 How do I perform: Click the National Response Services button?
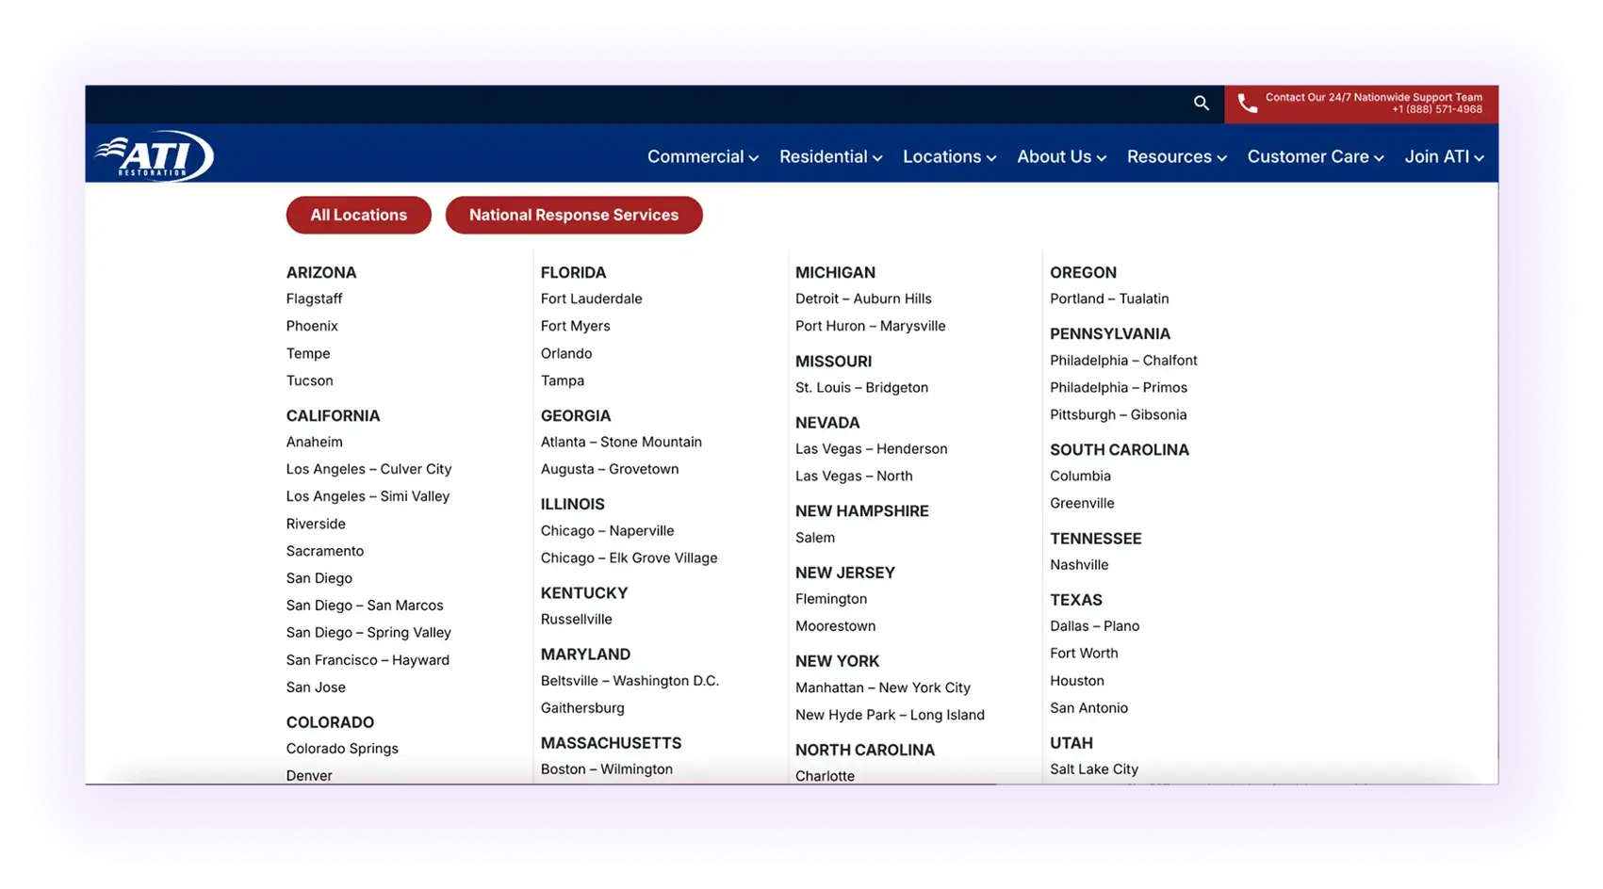click(x=574, y=215)
